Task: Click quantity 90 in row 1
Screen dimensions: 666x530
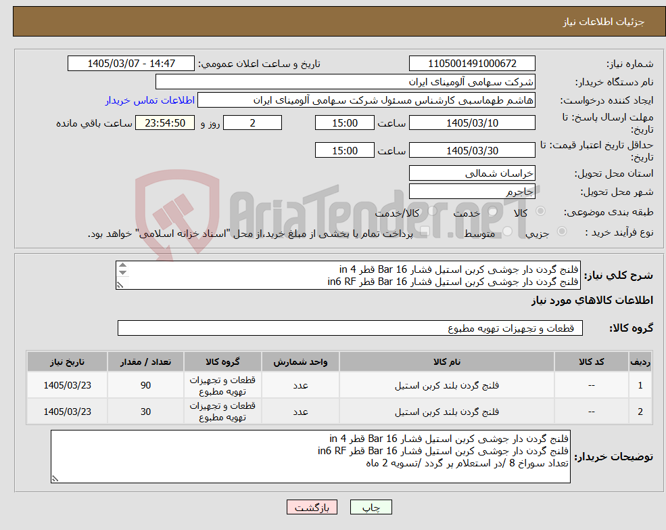Action: 145,385
